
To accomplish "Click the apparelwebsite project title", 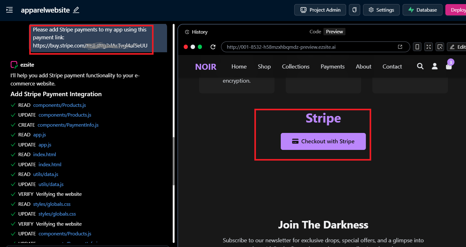I will pyautogui.click(x=45, y=10).
